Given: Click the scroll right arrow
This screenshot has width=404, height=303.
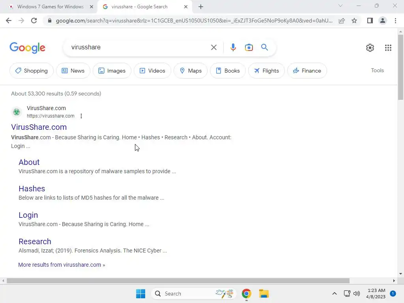Looking at the screenshot, I should pos(394,281).
